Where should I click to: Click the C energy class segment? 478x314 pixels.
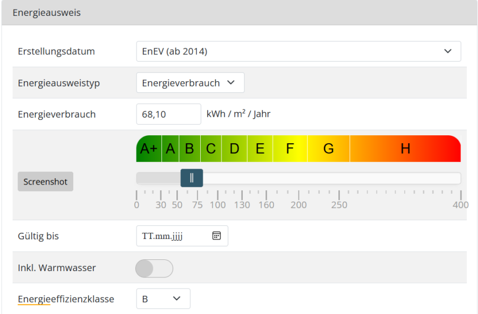pos(211,149)
